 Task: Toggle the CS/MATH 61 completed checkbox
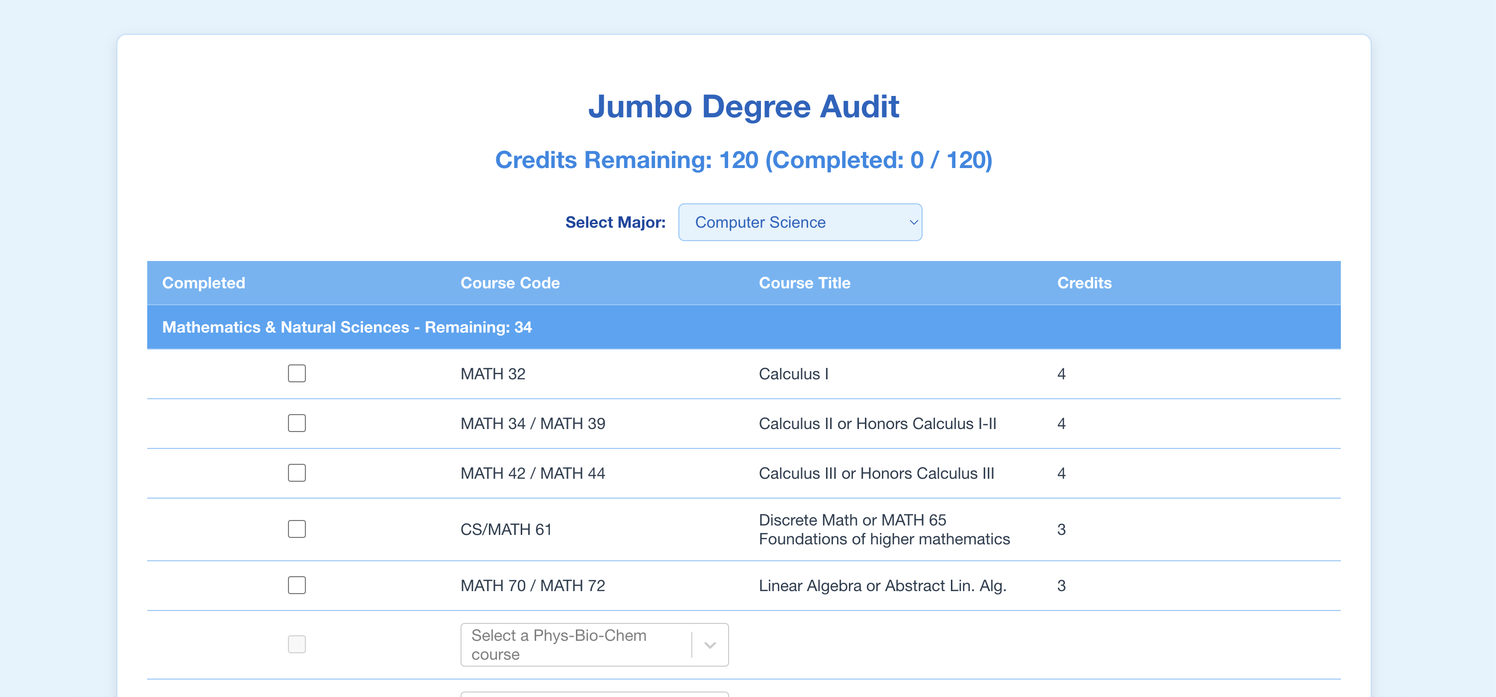297,528
